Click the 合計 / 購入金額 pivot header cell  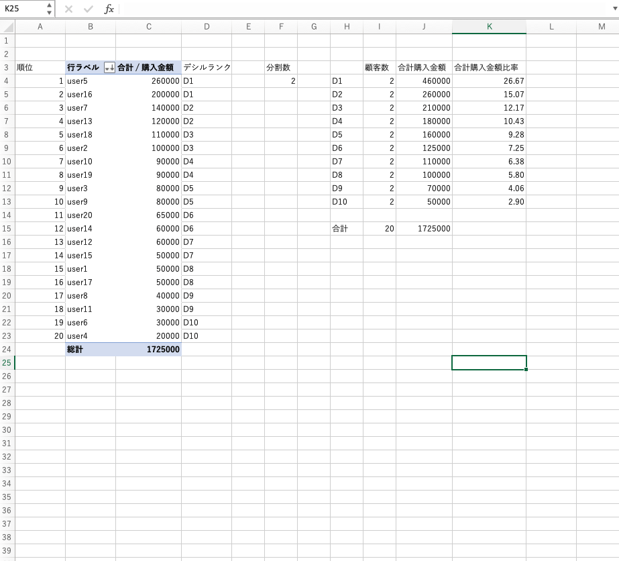tap(148, 68)
